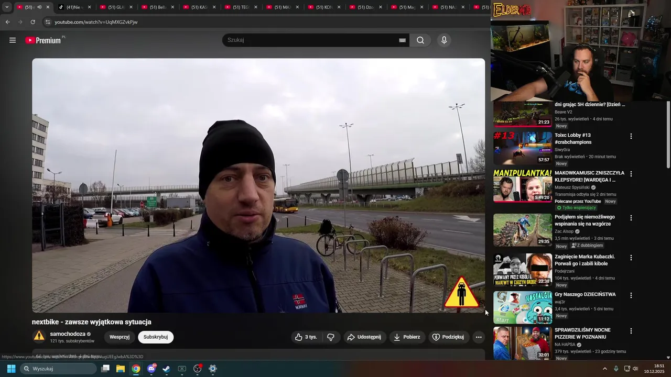Click the pedestrian warning channel watermark in video
Viewport: 671px width, 377px height.
click(461, 293)
